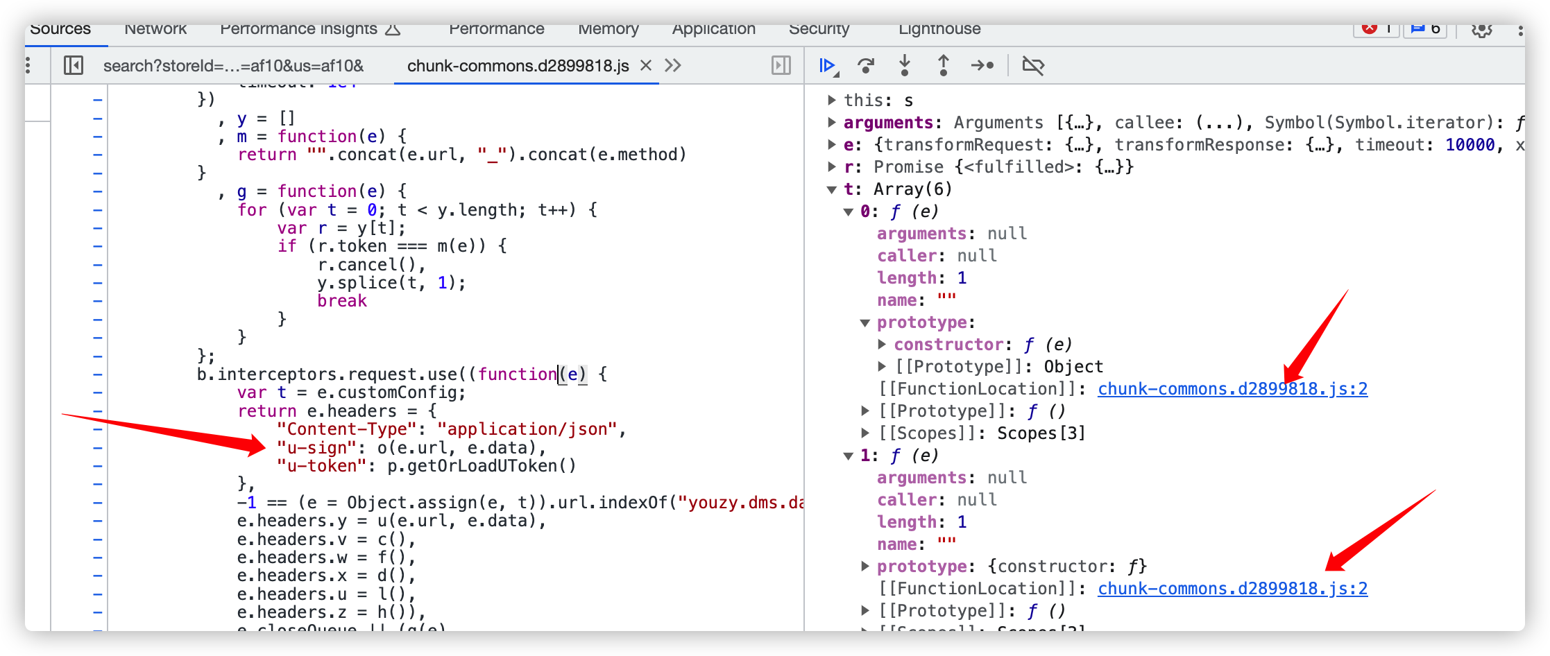This screenshot has height=656, width=1550.
Task: Deactivate breakpoints icon
Action: pyautogui.click(x=1033, y=66)
